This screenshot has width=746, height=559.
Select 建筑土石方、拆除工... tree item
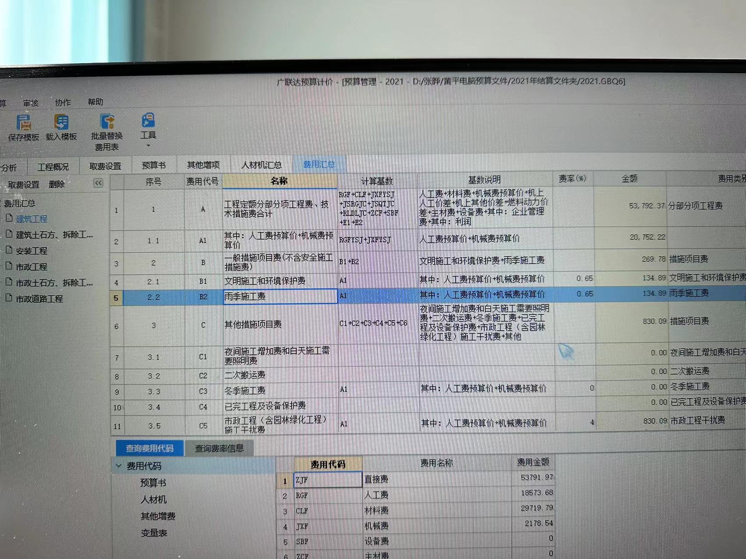[x=54, y=235]
